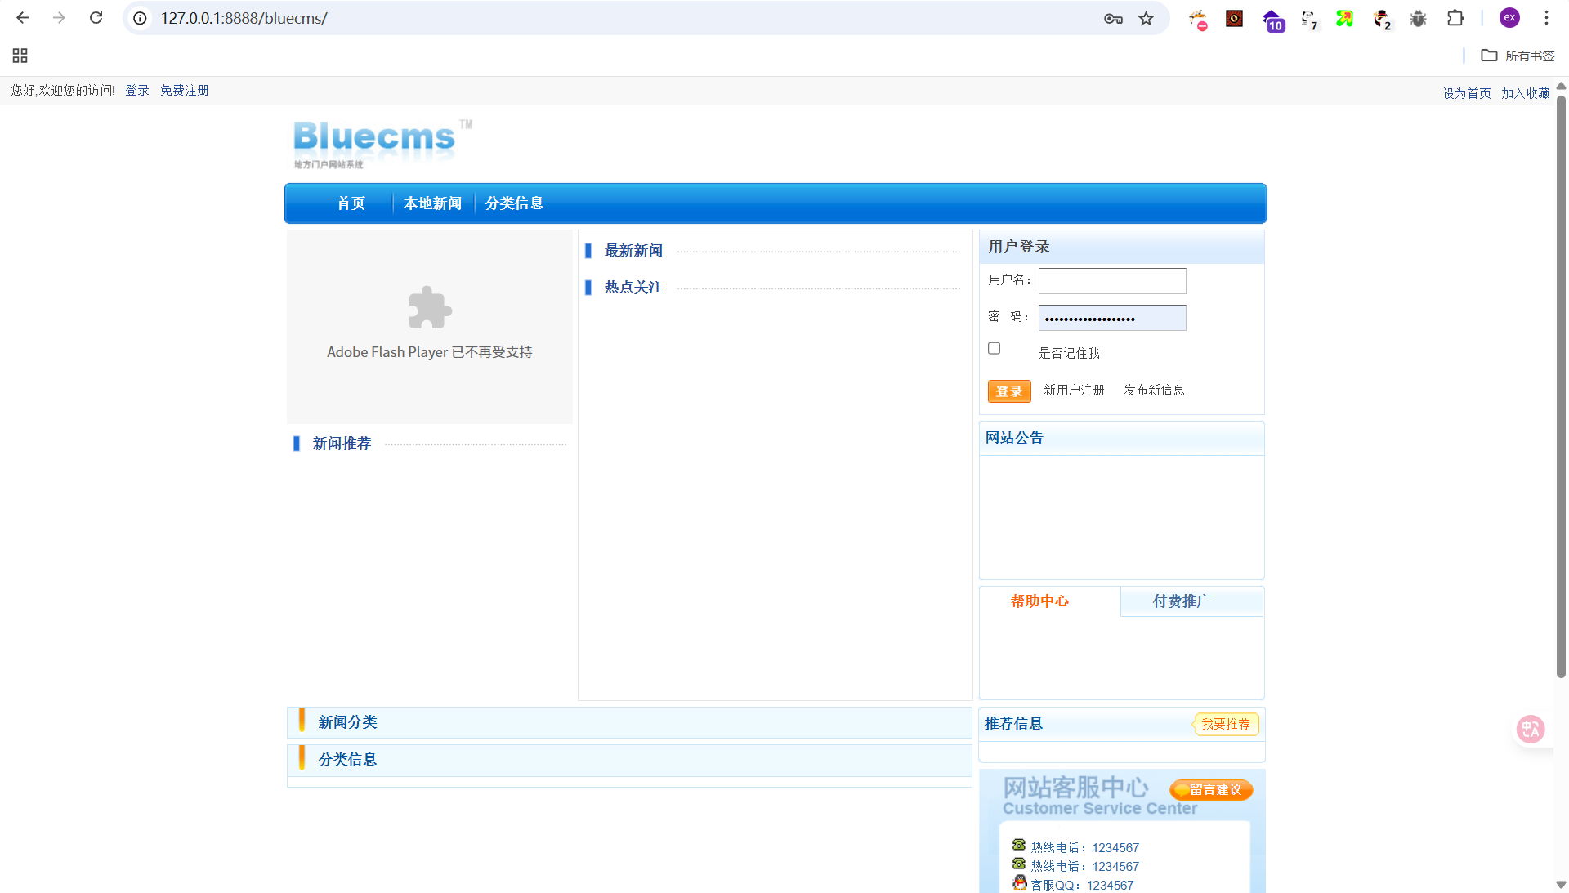Click the gray bug extension icon
1569x893 pixels.
tap(1418, 18)
